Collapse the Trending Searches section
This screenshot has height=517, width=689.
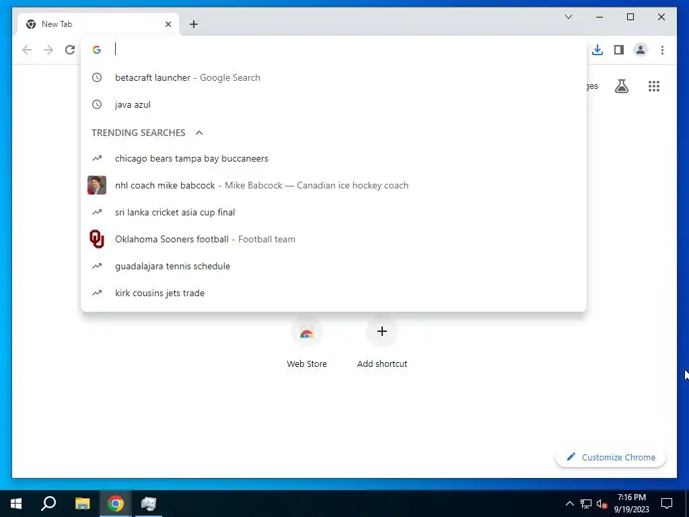click(x=199, y=133)
